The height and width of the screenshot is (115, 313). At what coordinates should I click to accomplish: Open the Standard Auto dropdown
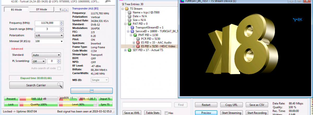point(46,55)
